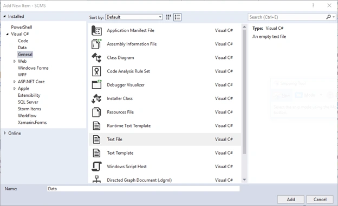The width and height of the screenshot is (338, 206).
Task: Collapse the Visual C# tree node
Action: click(8, 34)
